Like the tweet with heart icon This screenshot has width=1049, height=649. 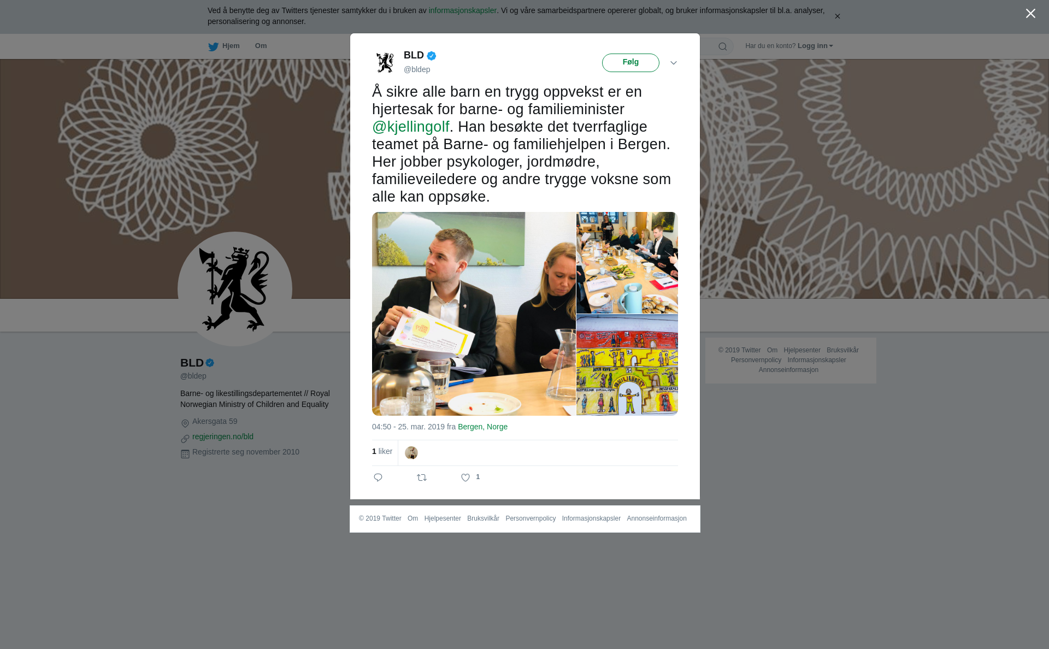tap(465, 477)
